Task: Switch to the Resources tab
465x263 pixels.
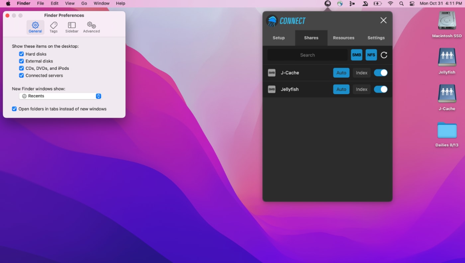Action: pos(343,38)
